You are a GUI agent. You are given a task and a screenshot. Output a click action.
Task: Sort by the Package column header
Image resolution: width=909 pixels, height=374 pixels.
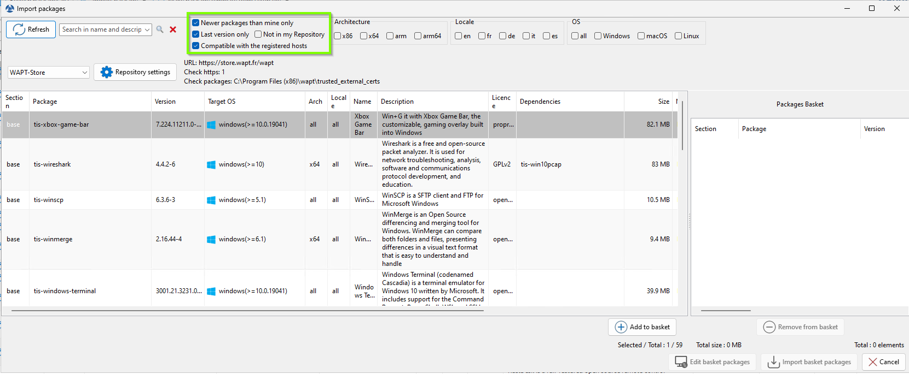(x=90, y=102)
